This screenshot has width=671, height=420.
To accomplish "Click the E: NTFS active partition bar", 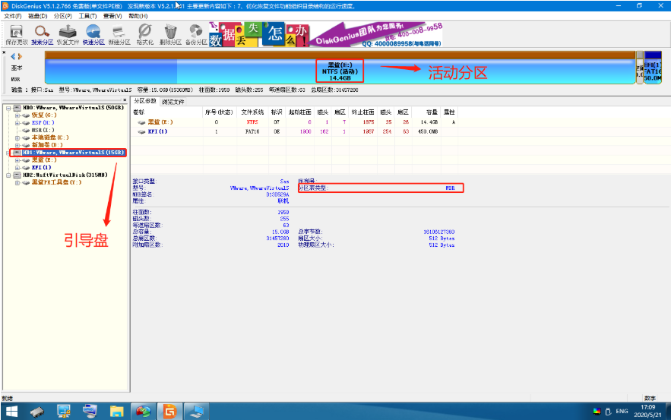I will coord(340,71).
